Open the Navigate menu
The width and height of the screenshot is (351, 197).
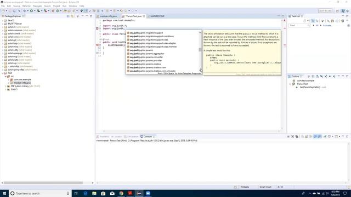click(x=37, y=6)
